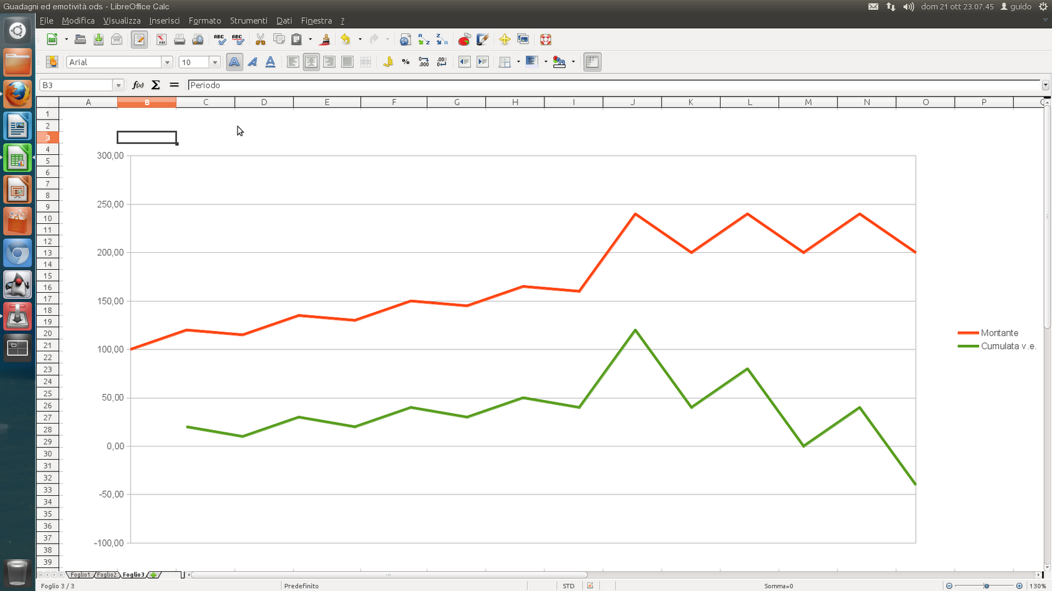Open the Inserisci menu
Screen dimensions: 1052x591
coord(164,21)
